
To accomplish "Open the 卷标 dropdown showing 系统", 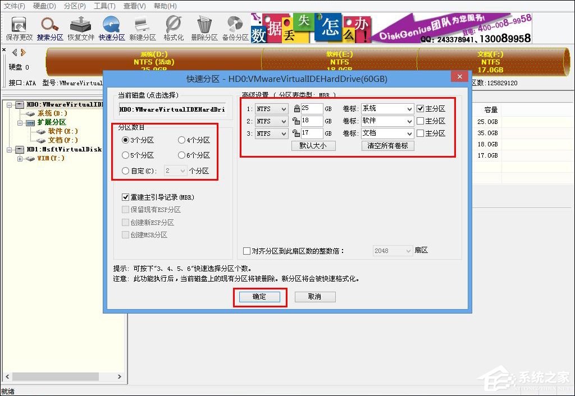I will [387, 108].
